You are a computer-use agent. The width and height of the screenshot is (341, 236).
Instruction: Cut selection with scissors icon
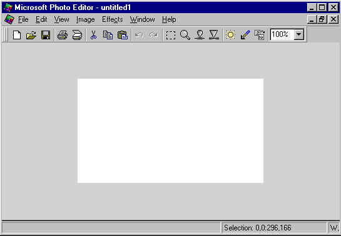coord(93,35)
